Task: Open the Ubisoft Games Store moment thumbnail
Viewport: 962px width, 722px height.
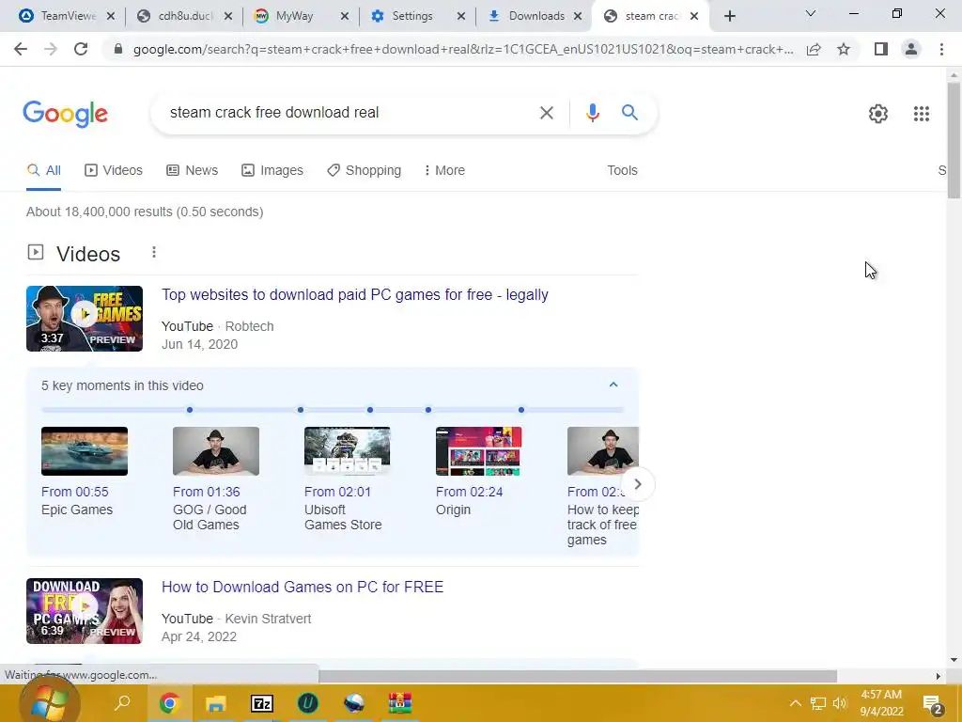Action: pyautogui.click(x=348, y=451)
